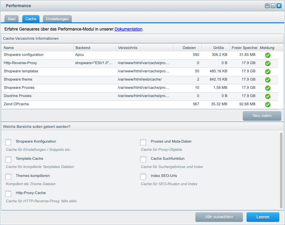Click the Apcu backend cell
This screenshot has height=225, width=285.
click(79, 55)
